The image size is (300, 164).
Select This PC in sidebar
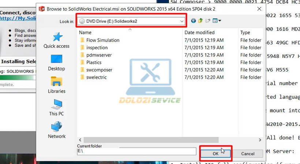pyautogui.click(x=56, y=108)
